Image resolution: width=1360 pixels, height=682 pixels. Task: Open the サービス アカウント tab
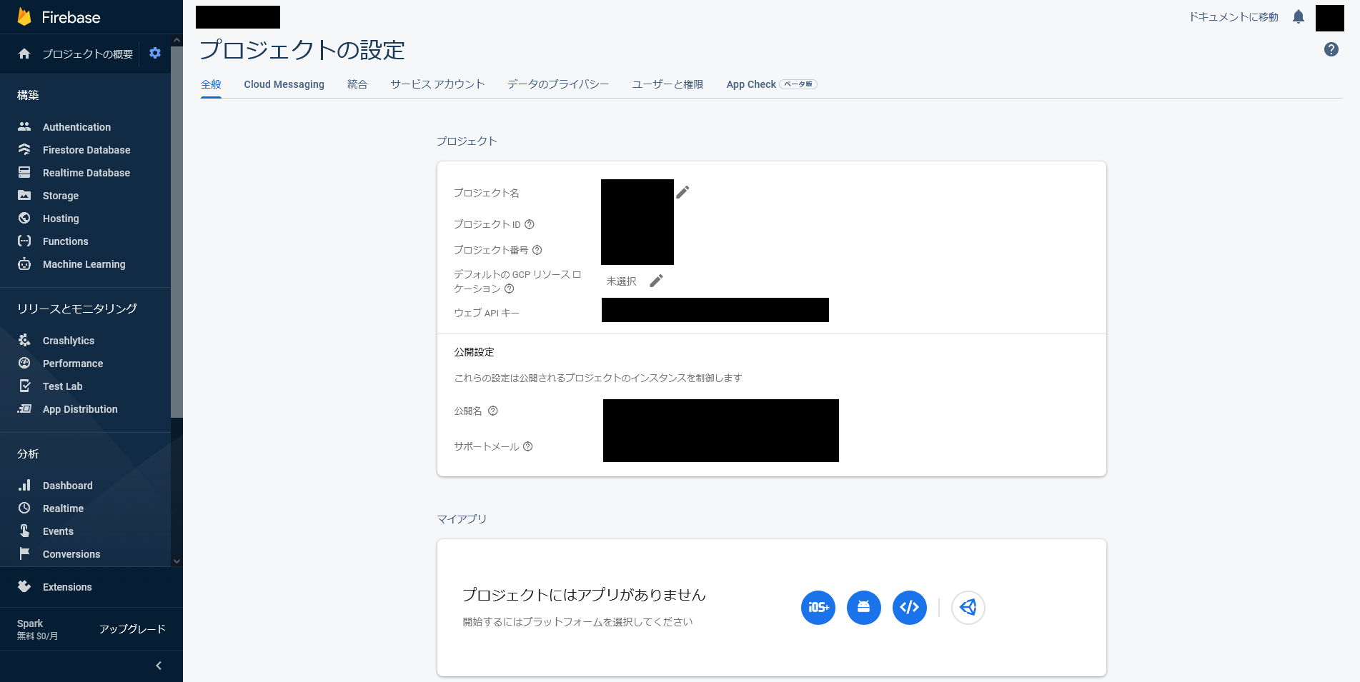click(x=437, y=84)
